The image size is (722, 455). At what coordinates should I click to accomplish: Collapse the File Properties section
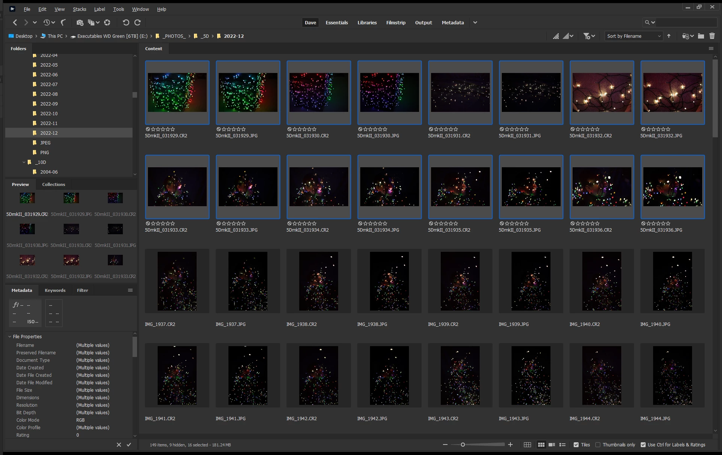tap(10, 336)
